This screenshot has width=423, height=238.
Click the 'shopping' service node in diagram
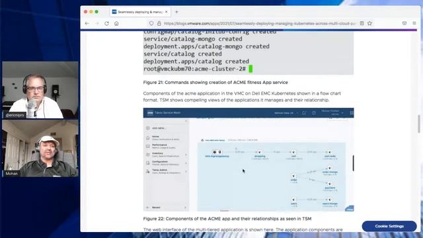(260, 154)
